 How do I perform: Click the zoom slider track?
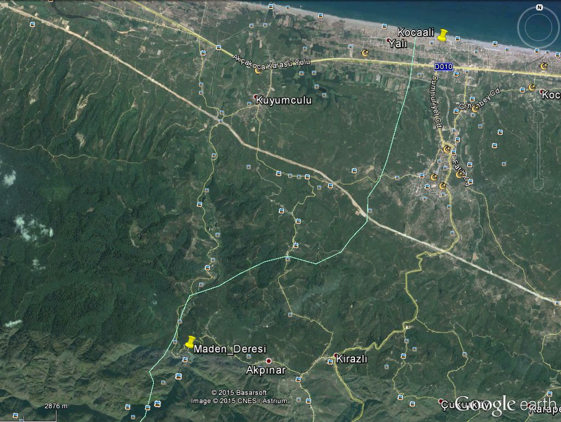[539, 148]
